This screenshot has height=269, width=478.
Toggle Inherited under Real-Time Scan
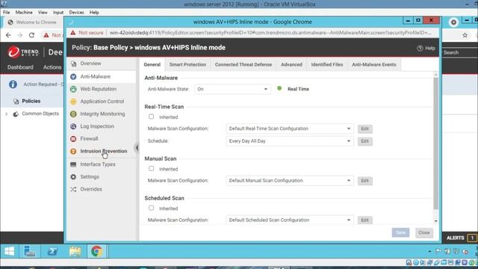tap(151, 117)
